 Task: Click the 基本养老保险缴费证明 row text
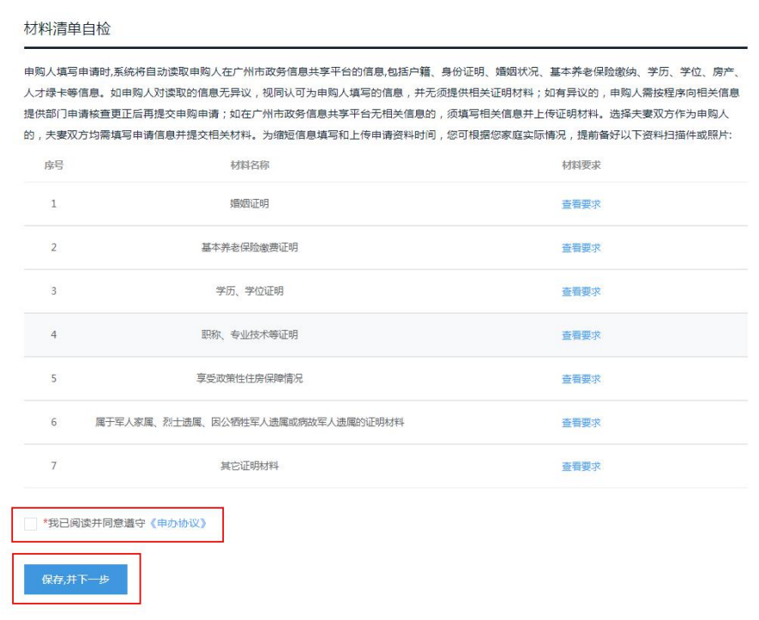tap(250, 248)
